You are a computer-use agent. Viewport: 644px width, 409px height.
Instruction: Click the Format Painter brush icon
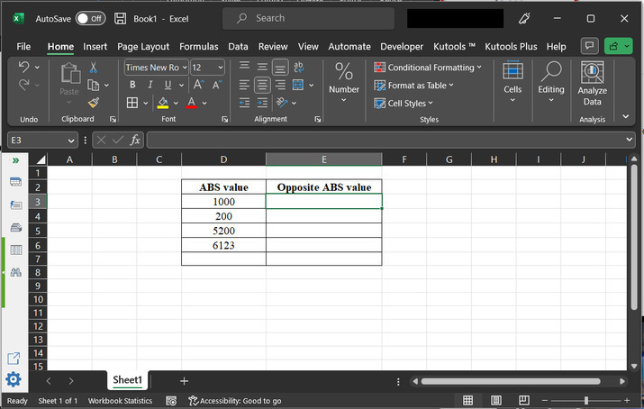tap(94, 103)
